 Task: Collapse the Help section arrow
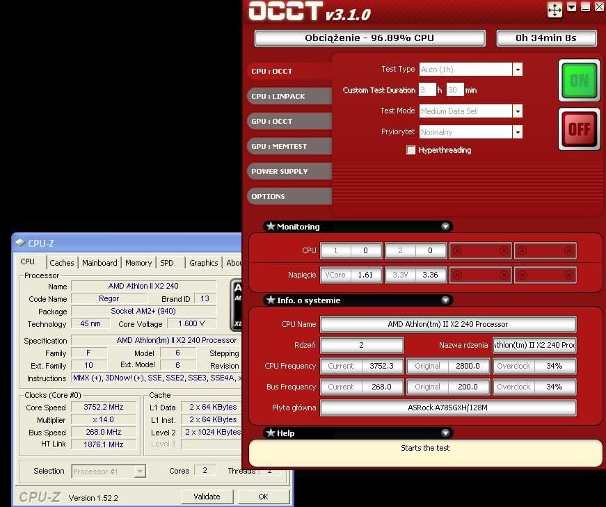click(x=445, y=433)
